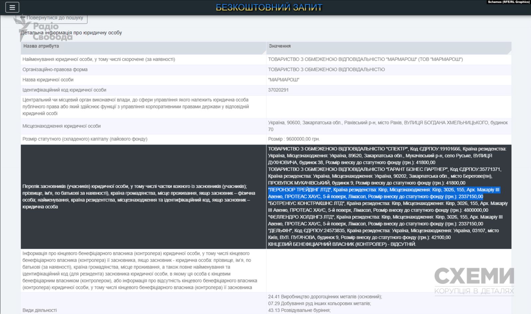This screenshot has width=531, height=314.
Task: Click the 'Назва юридичної особи' attribute label
Action: coord(48,80)
